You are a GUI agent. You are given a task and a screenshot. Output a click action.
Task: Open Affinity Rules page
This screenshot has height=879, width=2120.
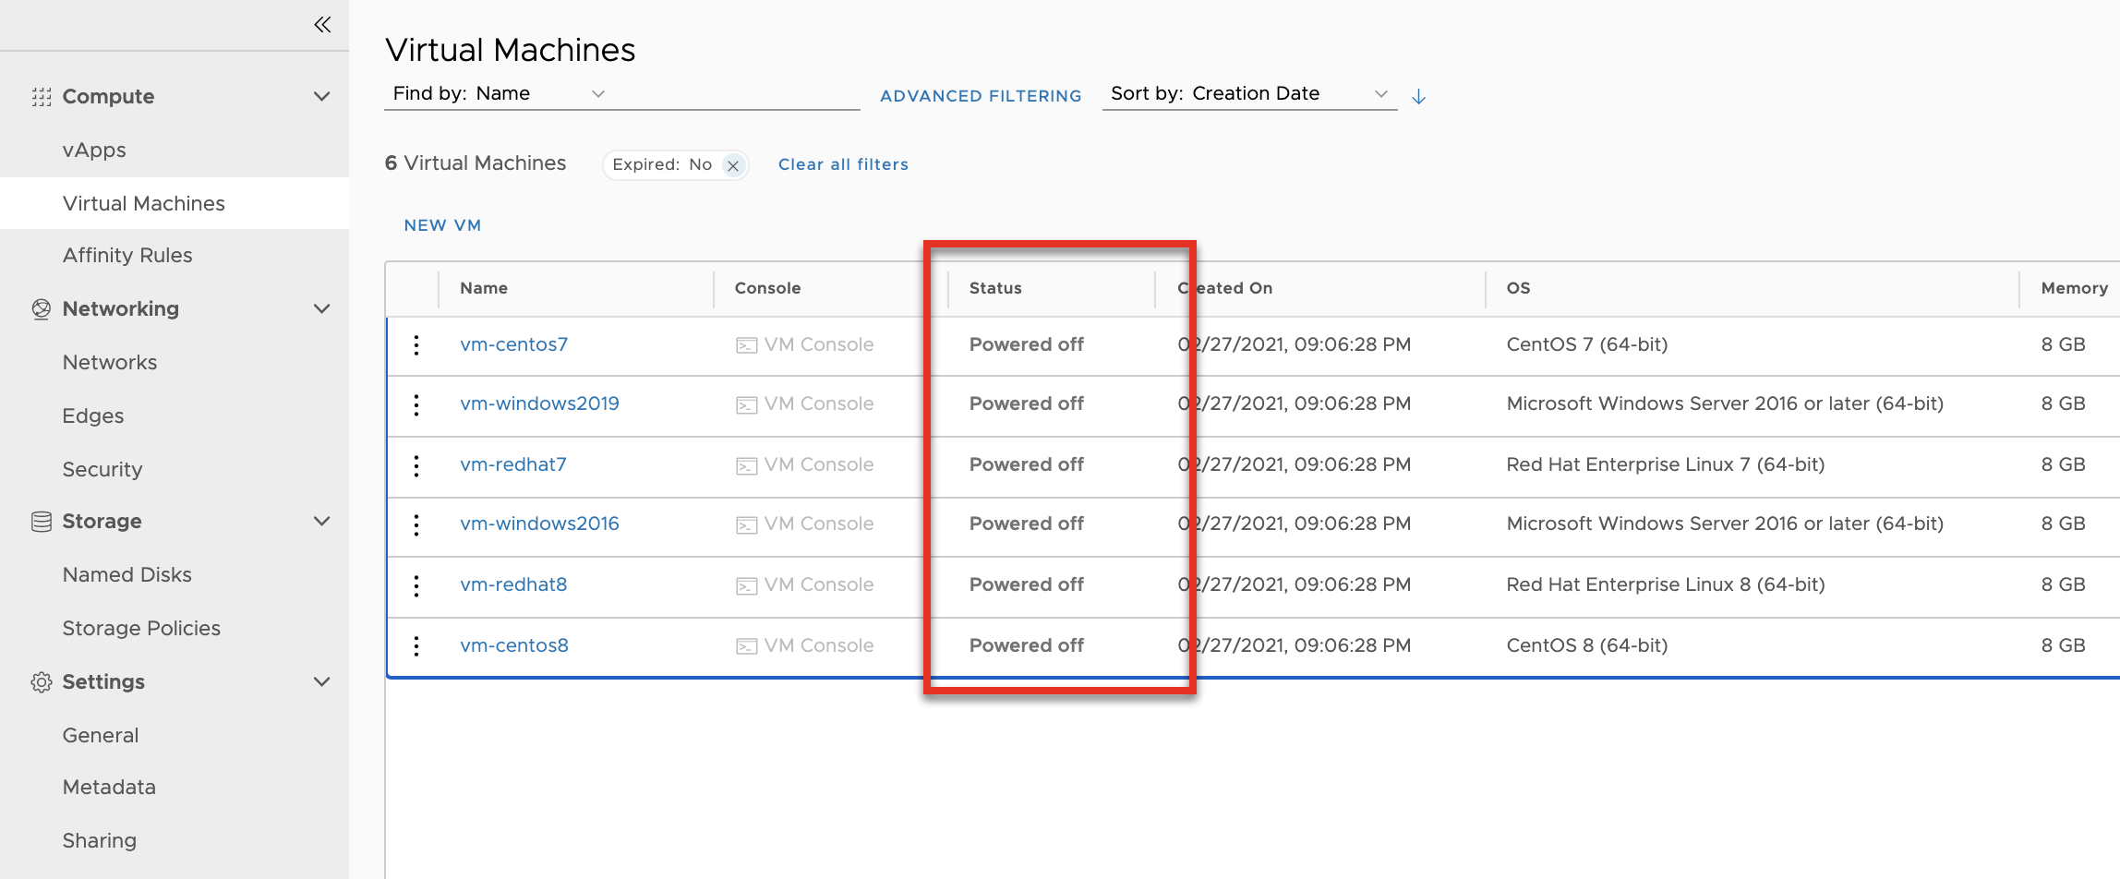click(x=127, y=256)
